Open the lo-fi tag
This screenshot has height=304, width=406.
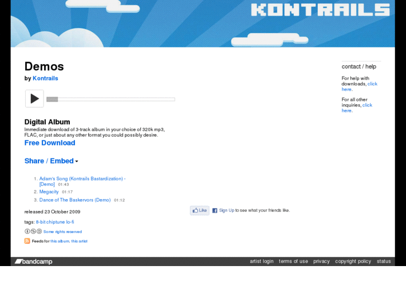click(70, 222)
